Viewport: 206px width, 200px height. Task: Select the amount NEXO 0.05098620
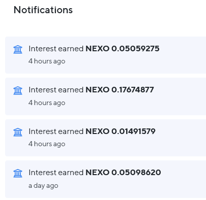click(x=123, y=173)
